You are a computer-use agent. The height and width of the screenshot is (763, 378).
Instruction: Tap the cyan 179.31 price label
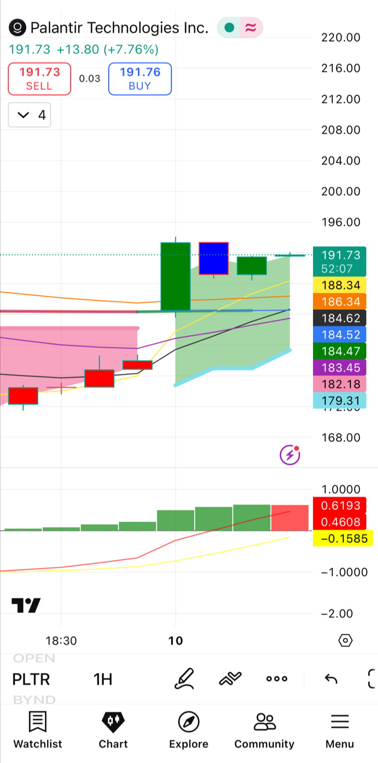(x=340, y=400)
